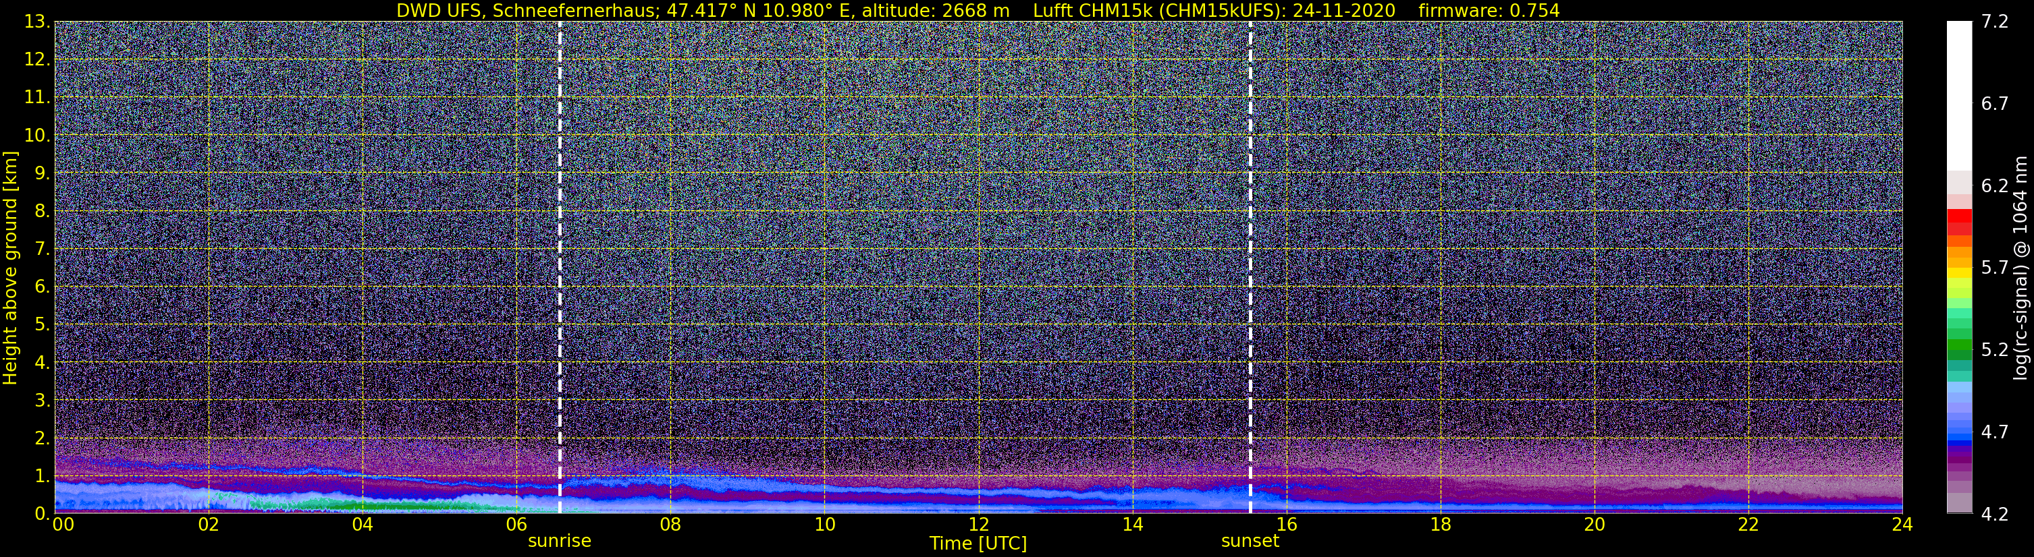The height and width of the screenshot is (557, 2034).
Task: Click the time axis tick label '22'
Action: 1748,525
